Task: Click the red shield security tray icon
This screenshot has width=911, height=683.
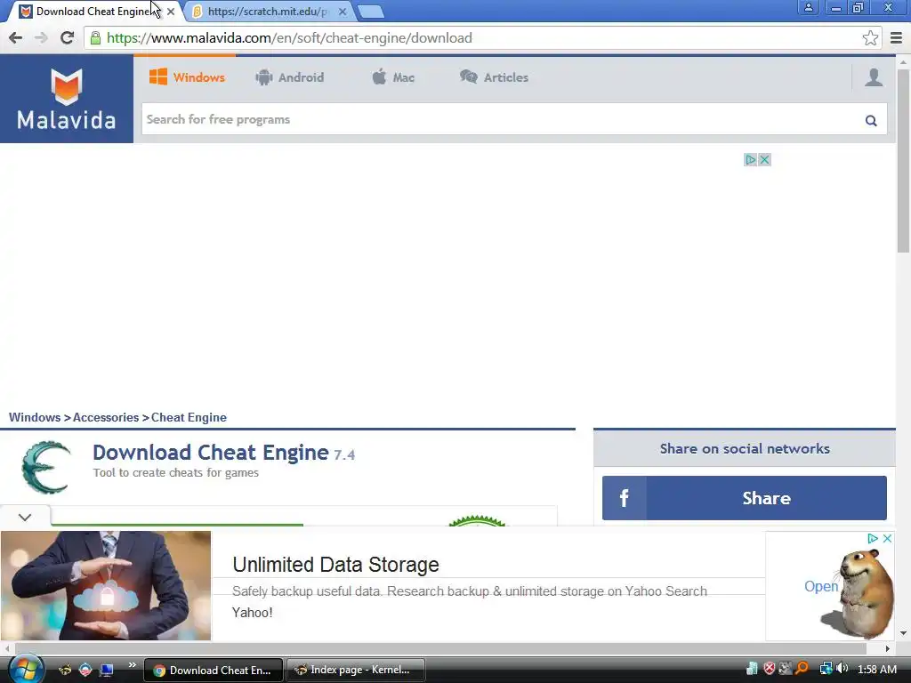Action: pyautogui.click(x=770, y=669)
